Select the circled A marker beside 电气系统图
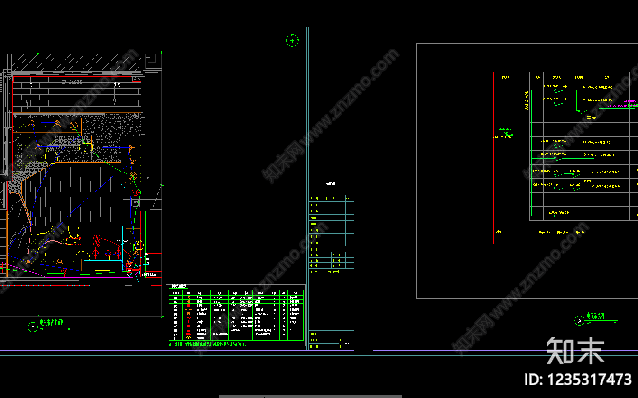 (579, 321)
